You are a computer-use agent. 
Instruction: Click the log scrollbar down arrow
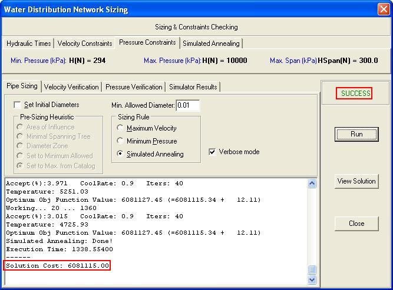tap(312, 279)
